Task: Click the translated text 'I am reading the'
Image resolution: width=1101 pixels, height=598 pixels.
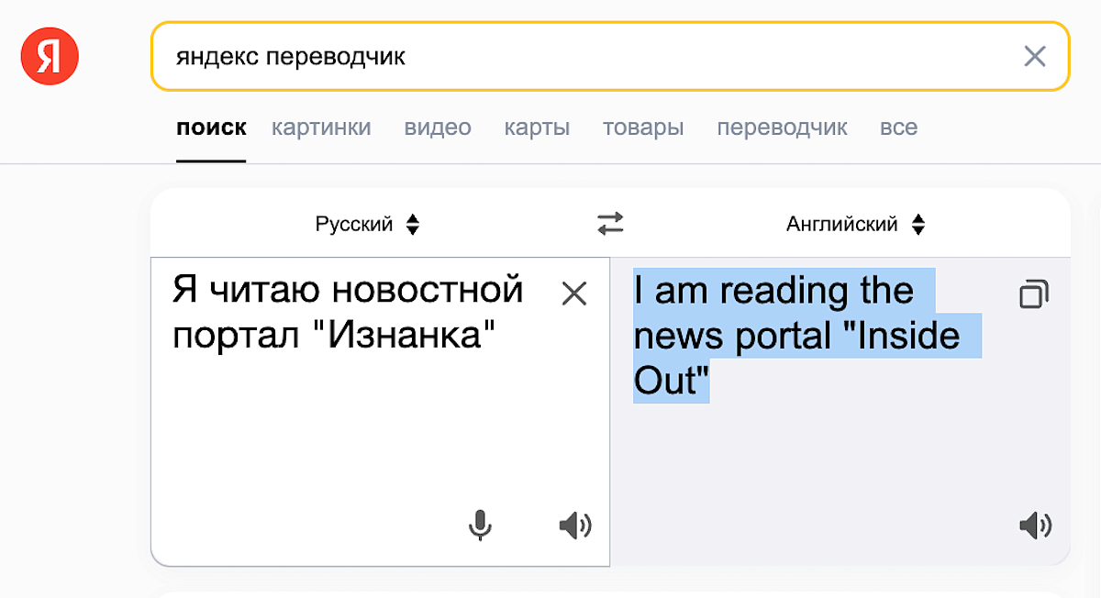Action: click(773, 291)
